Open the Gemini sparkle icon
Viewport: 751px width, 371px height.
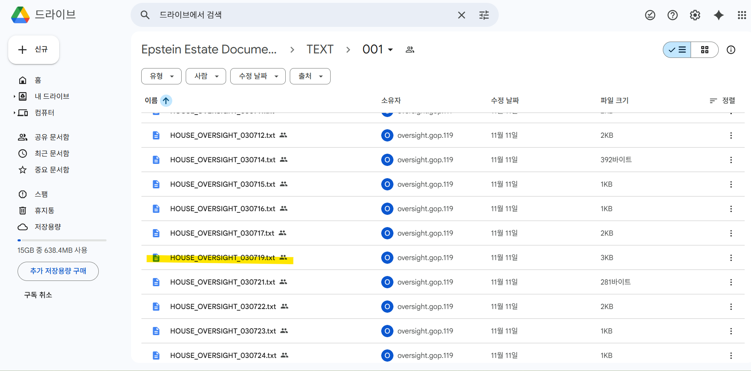[x=719, y=15]
